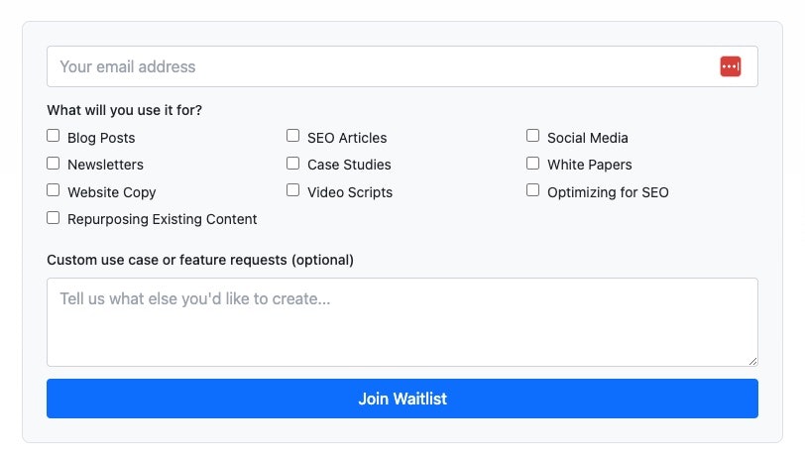Image resolution: width=805 pixels, height=459 pixels.
Task: Tick the Video Scripts checkbox
Action: click(292, 190)
